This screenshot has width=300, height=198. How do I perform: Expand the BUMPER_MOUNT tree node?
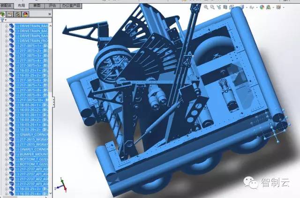click(x=7, y=155)
